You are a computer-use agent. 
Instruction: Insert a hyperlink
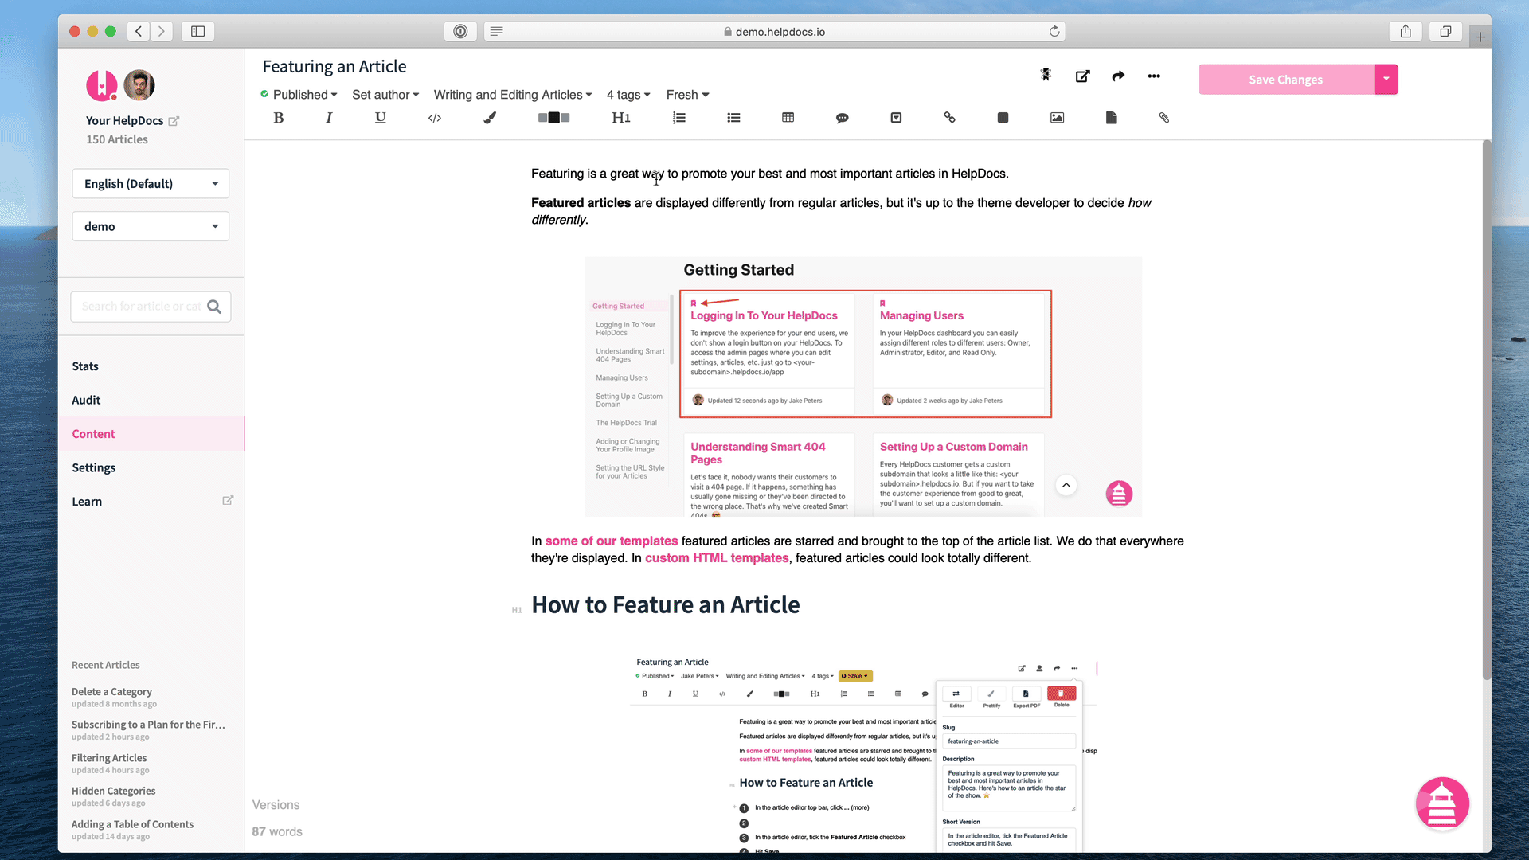[949, 118]
